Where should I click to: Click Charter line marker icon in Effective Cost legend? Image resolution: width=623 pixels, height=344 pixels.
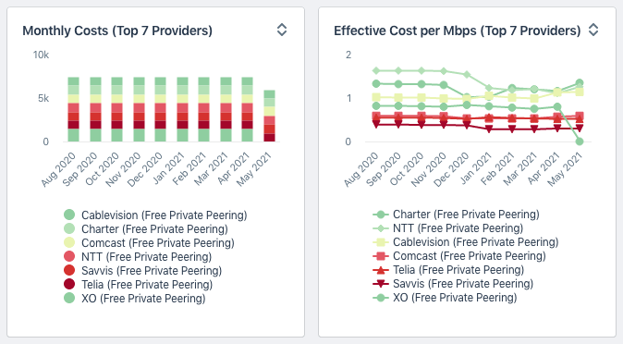pos(381,215)
